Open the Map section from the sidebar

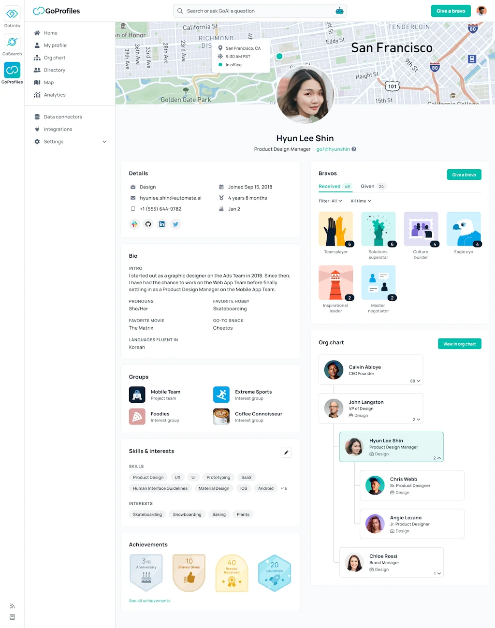[38, 82]
